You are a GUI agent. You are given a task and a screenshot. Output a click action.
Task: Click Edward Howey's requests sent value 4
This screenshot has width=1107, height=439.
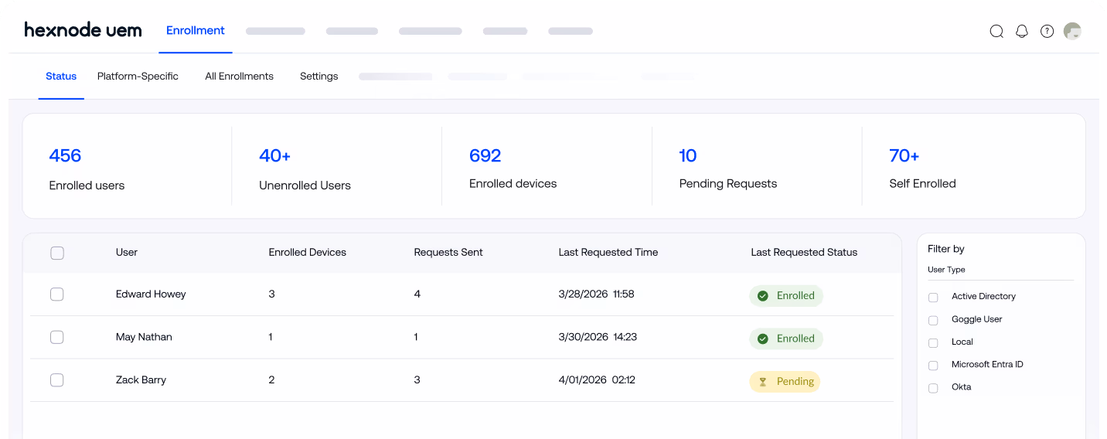click(417, 294)
